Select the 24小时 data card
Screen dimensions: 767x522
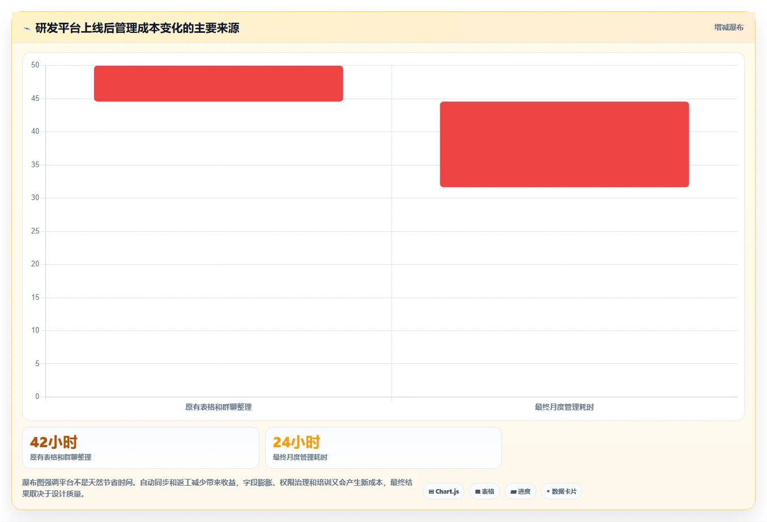click(383, 448)
